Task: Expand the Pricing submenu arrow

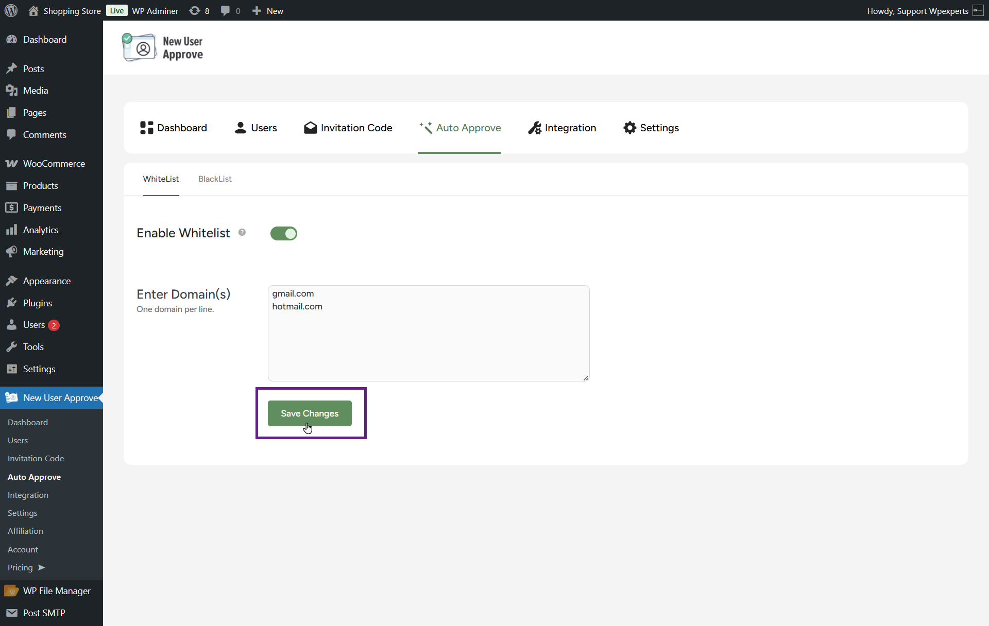Action: point(42,567)
